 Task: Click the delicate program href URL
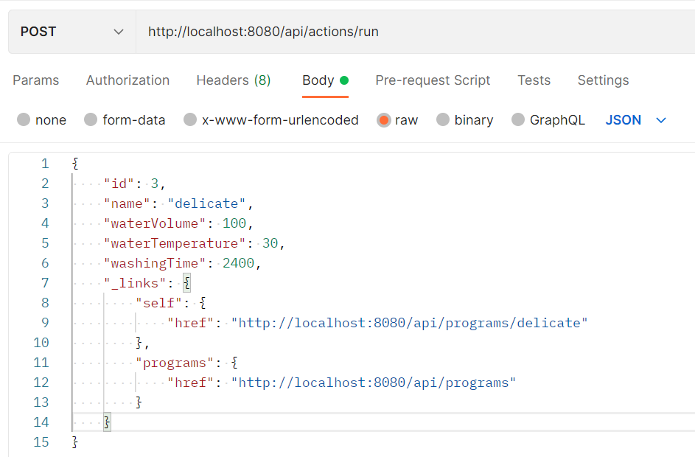pos(410,322)
